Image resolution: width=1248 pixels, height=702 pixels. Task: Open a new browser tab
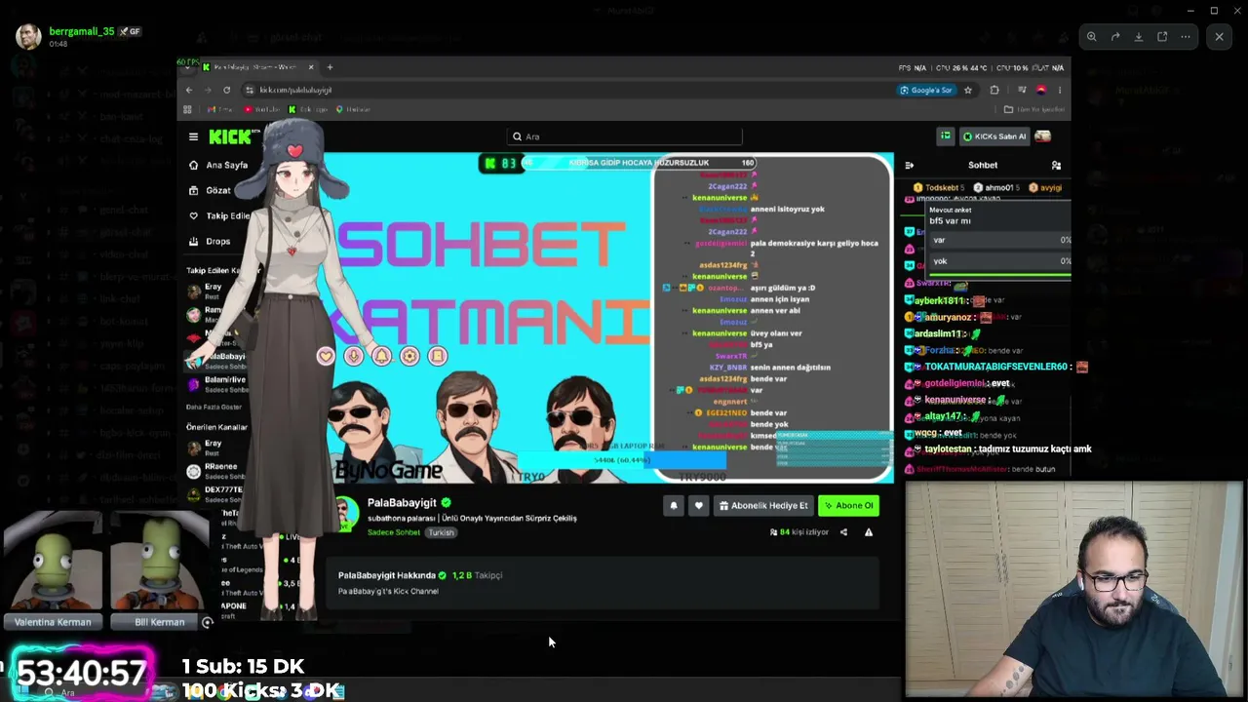330,67
